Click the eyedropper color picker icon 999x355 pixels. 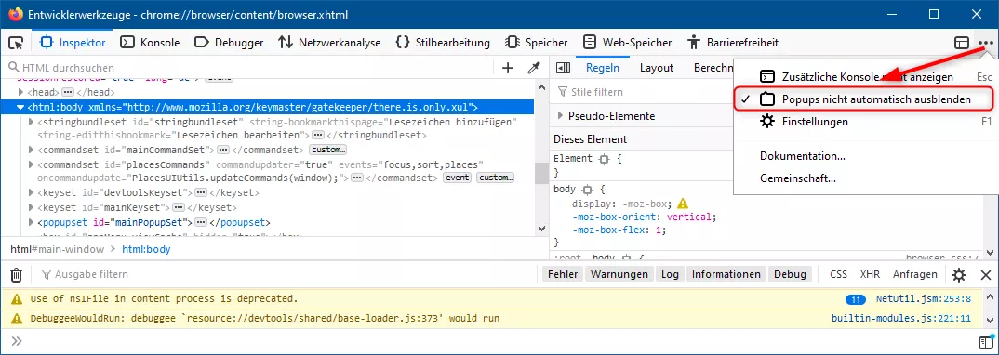[534, 68]
